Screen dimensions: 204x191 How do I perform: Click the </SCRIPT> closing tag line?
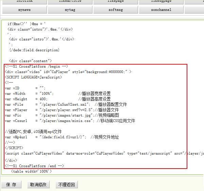pos(14,148)
